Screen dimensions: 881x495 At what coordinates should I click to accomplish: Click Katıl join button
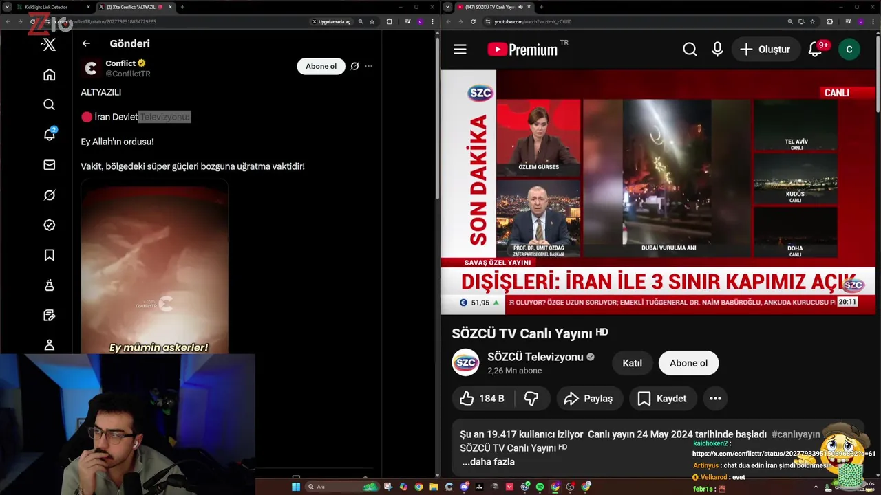632,363
